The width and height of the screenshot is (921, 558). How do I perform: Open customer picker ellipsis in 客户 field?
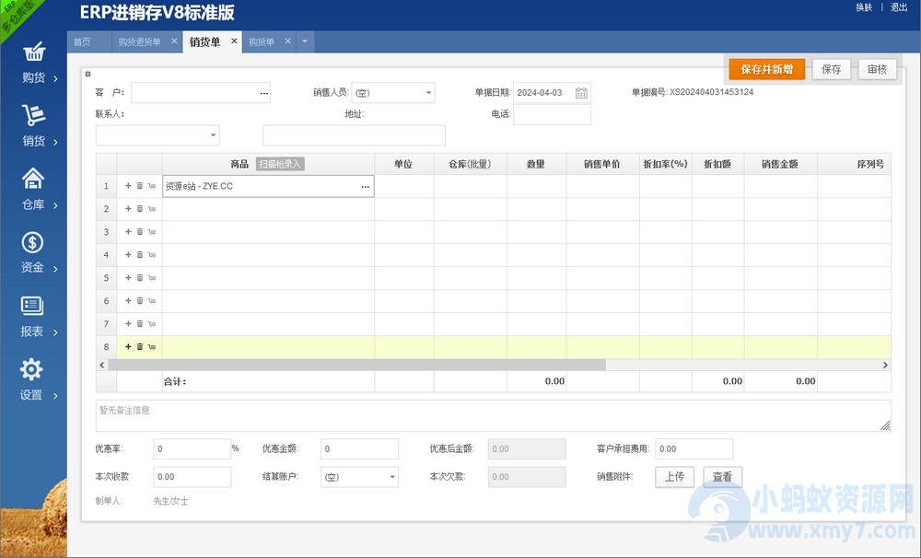[263, 93]
